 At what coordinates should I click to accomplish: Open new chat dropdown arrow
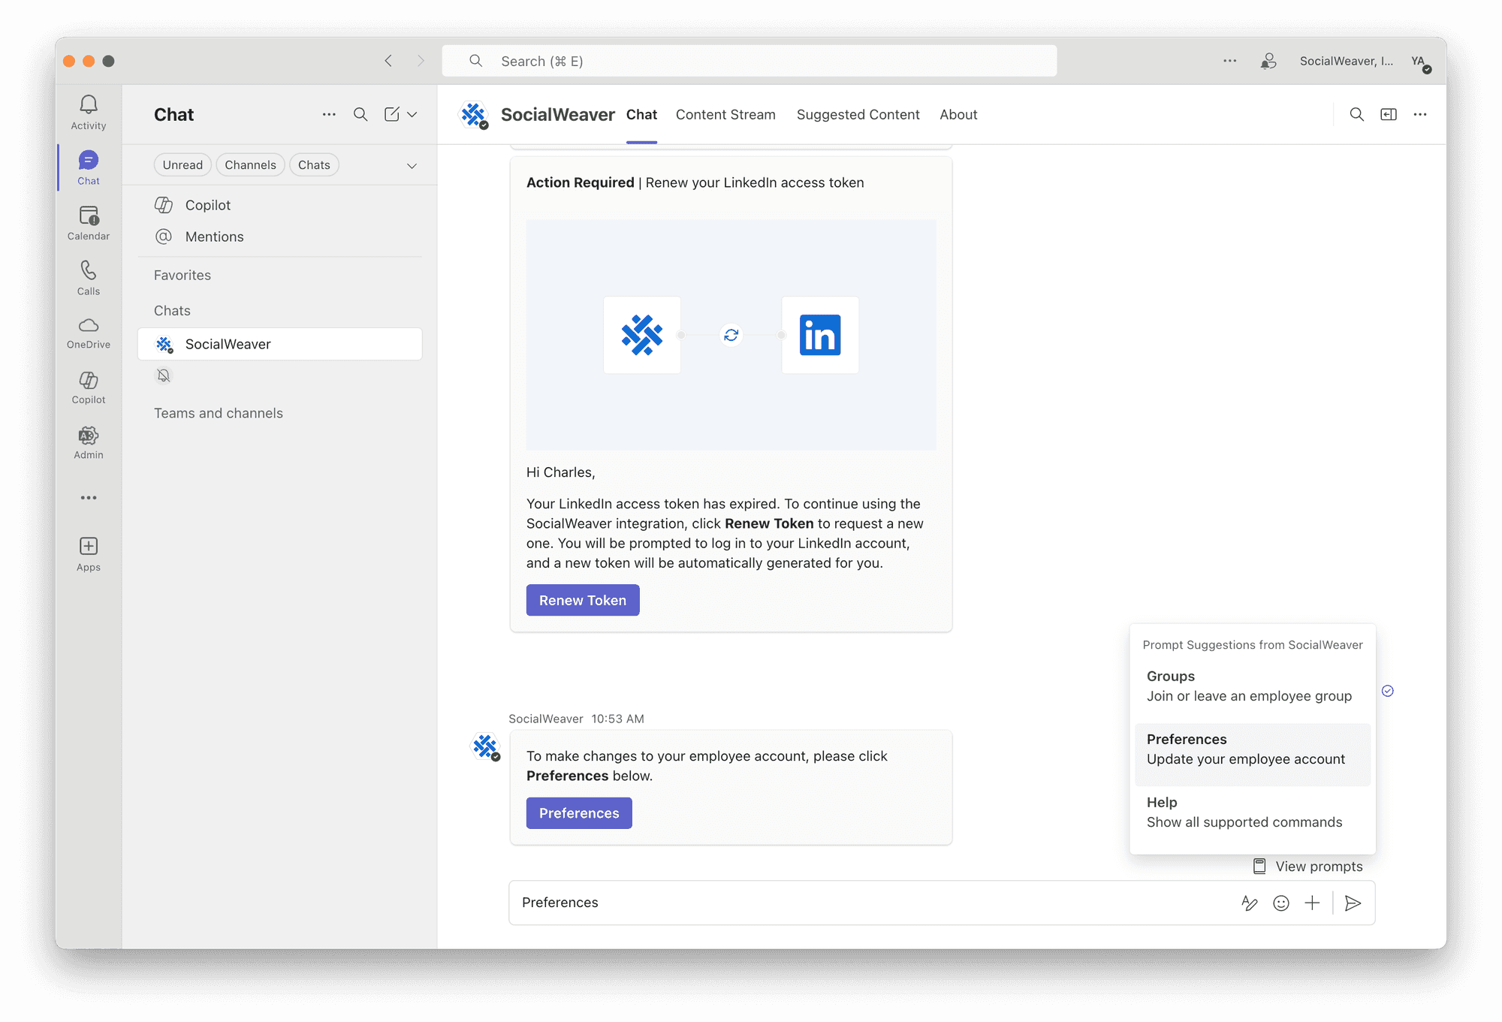coord(412,114)
